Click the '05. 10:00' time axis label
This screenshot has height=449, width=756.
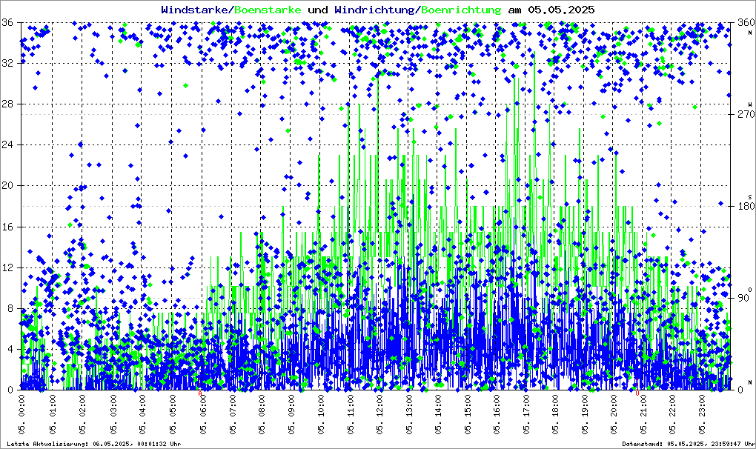pos(321,413)
